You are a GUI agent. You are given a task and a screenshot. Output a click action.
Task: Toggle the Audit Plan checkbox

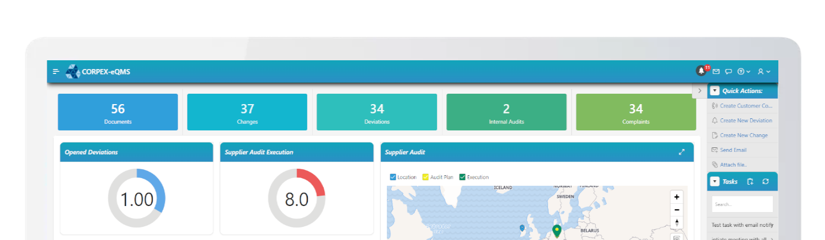[x=425, y=177]
